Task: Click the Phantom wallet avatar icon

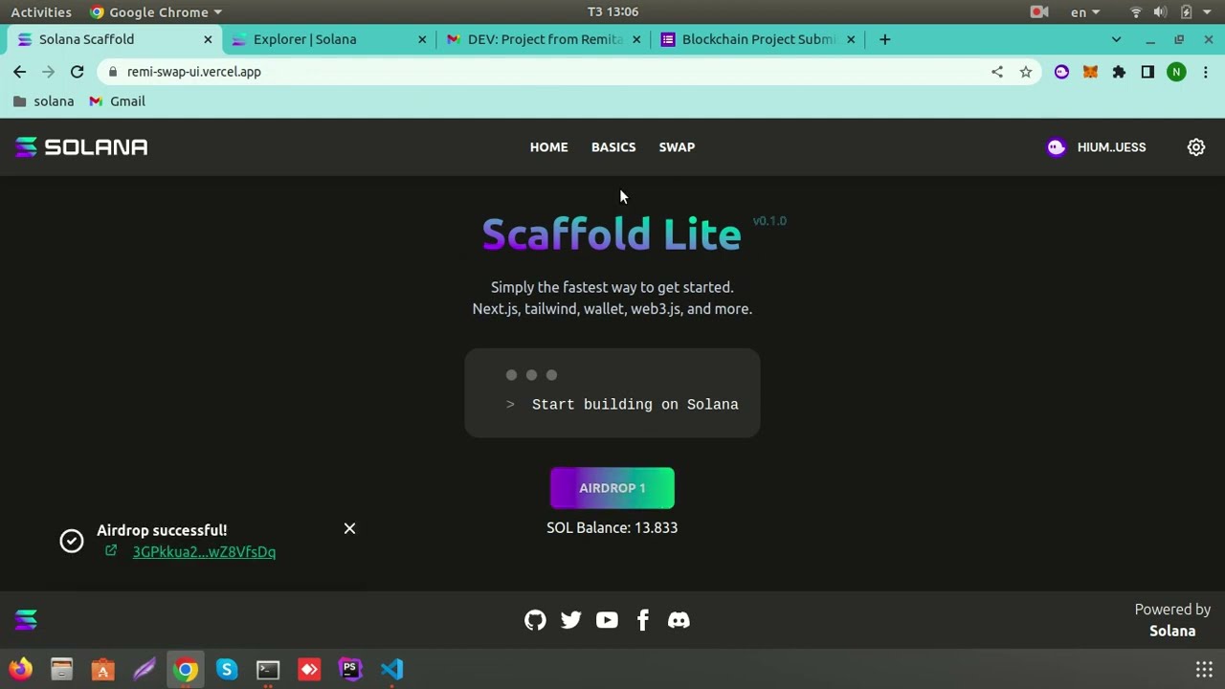Action: pyautogui.click(x=1057, y=147)
